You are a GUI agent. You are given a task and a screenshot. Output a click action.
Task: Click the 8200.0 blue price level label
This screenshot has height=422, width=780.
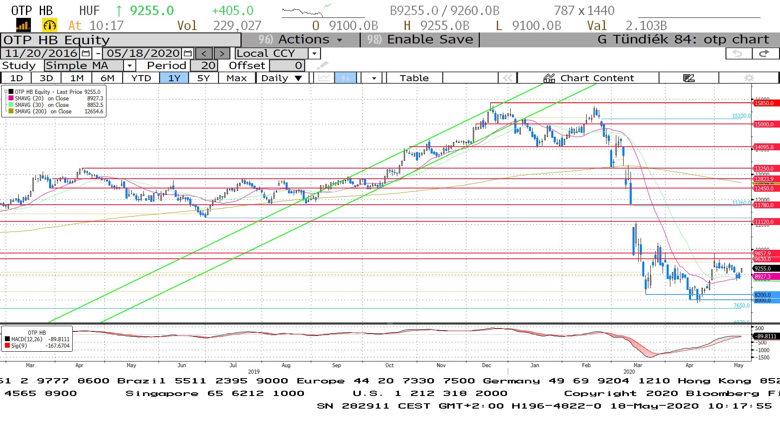[766, 295]
